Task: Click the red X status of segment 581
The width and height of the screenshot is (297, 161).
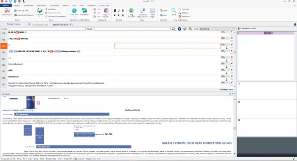Action: [x=232, y=44]
